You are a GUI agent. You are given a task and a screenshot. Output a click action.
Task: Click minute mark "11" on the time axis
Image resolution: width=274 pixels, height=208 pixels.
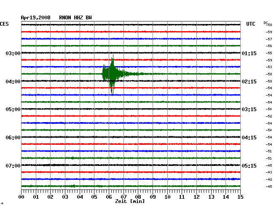point(182,197)
